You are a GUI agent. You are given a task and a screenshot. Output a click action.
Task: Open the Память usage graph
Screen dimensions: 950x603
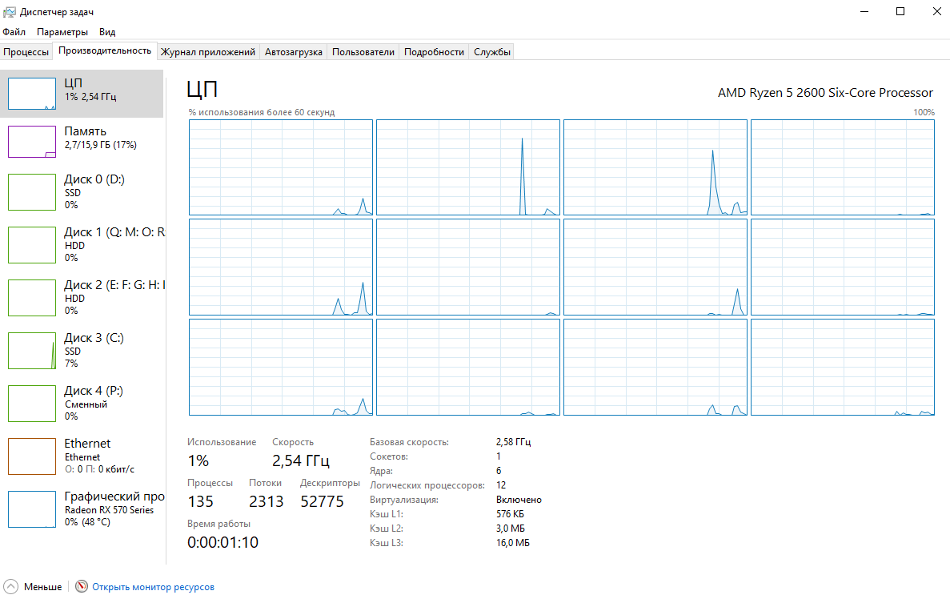click(32, 142)
